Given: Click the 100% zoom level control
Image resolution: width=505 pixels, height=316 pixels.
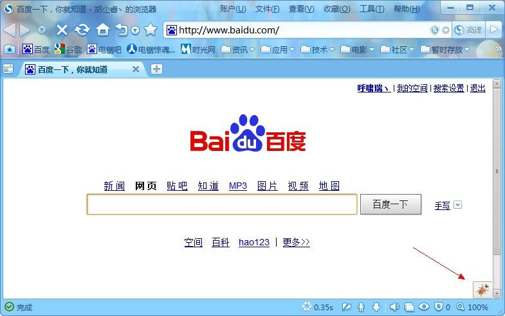Looking at the screenshot, I should pos(473,308).
